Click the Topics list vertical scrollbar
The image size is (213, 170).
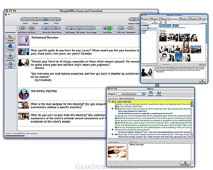192,119
